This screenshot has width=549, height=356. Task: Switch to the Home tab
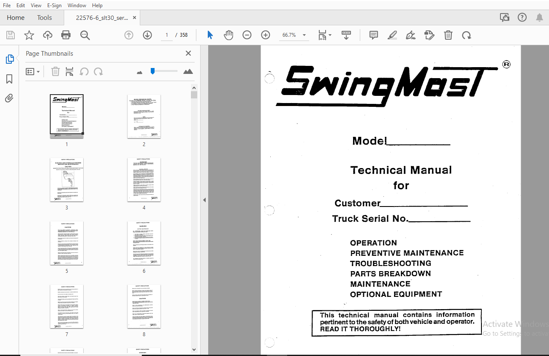coord(16,18)
